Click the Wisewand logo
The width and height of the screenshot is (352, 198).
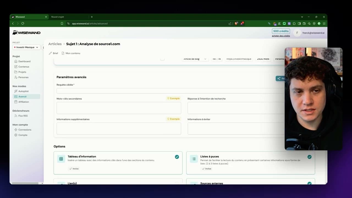coord(26,32)
